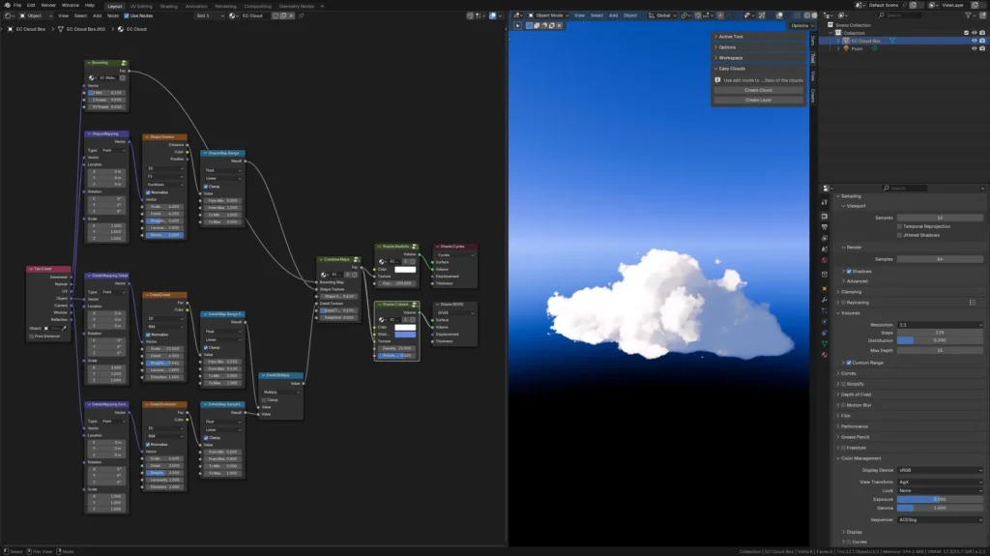Open the File menu
Viewport: 990px width, 556px height.
pyautogui.click(x=17, y=5)
